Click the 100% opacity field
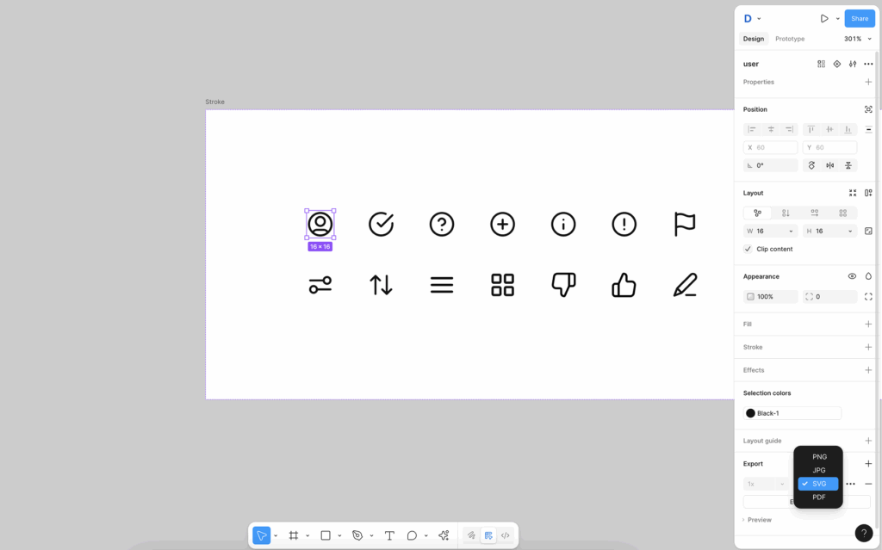Viewport: 882px width, 550px height. click(x=771, y=296)
